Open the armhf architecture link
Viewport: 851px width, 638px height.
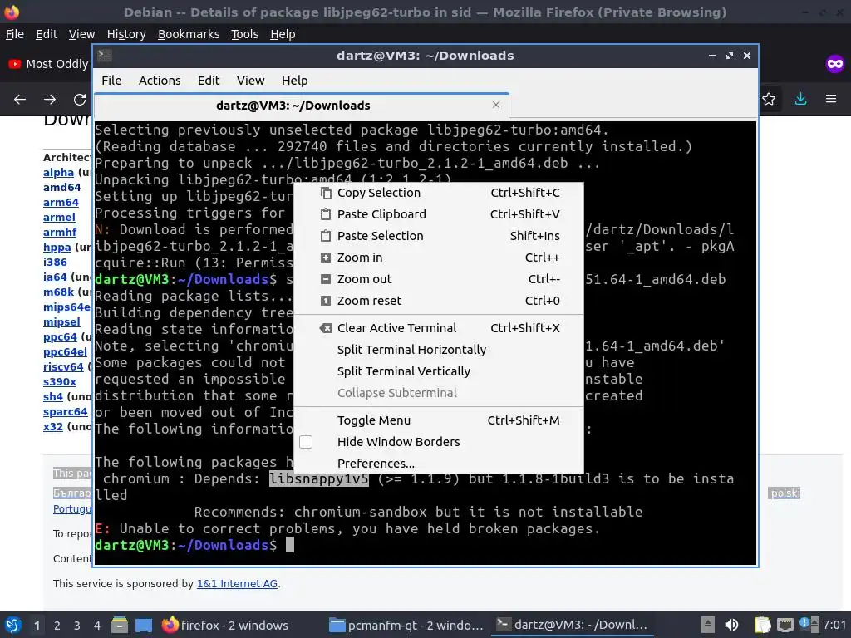pos(60,233)
